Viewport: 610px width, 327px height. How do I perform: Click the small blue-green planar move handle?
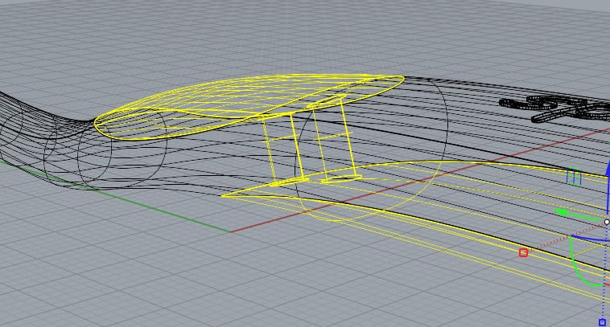(x=575, y=177)
